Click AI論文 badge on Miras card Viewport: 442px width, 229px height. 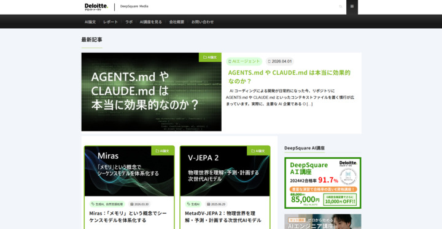(163, 151)
